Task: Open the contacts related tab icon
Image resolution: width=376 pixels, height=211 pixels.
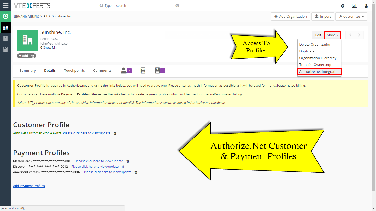Action: (x=126, y=70)
